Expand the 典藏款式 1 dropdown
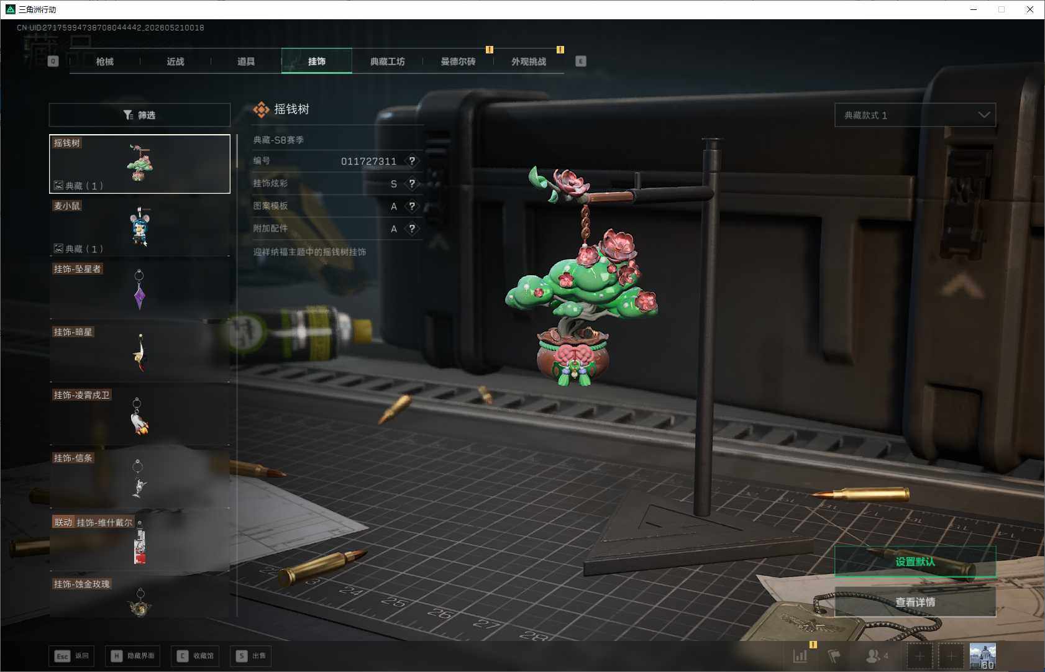This screenshot has width=1045, height=672. [x=915, y=115]
